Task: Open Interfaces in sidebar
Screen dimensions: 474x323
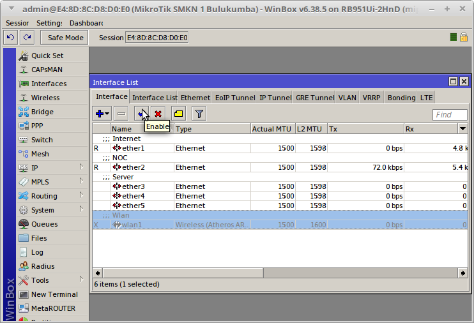Action: [52, 84]
